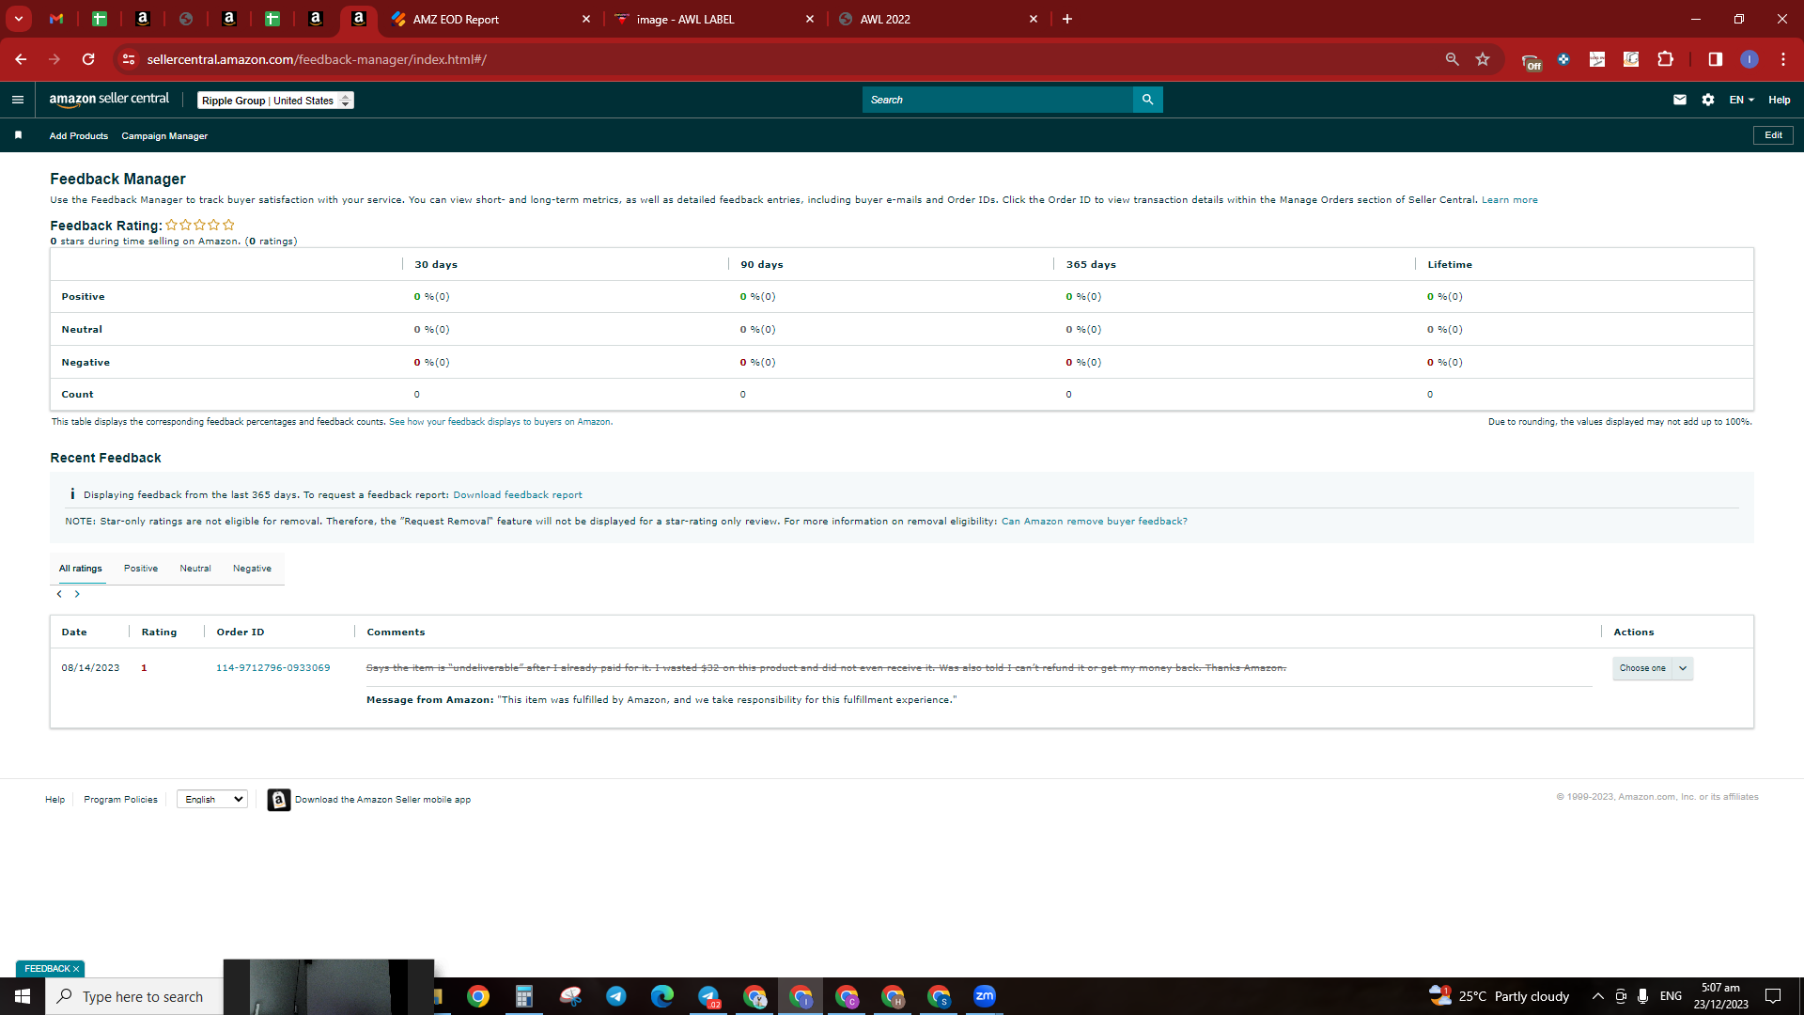Click the Edit shortcuts button
The width and height of the screenshot is (1804, 1015).
tap(1773, 135)
